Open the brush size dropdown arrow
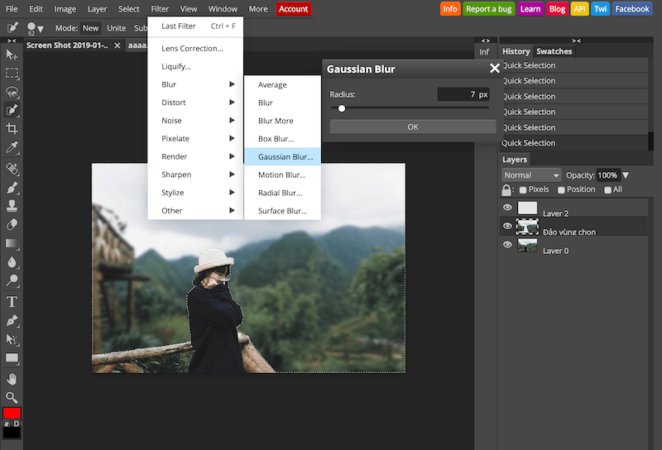 41,29
